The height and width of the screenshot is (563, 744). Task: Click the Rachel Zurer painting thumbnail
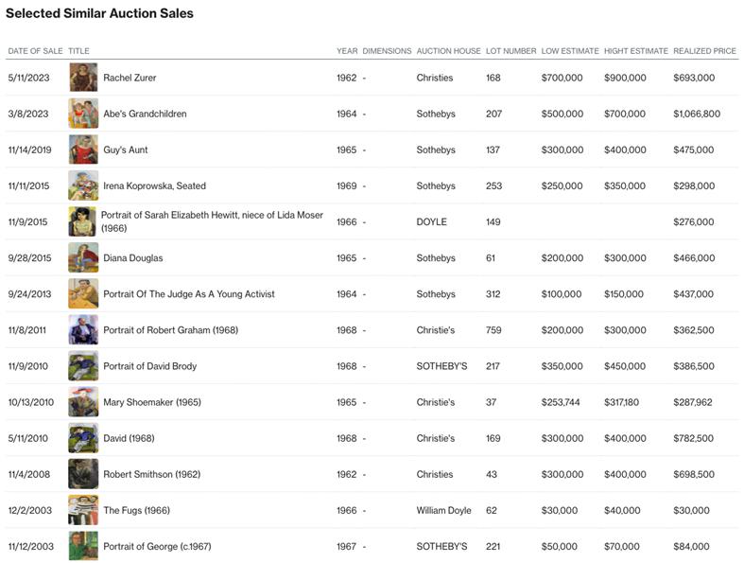tap(83, 78)
